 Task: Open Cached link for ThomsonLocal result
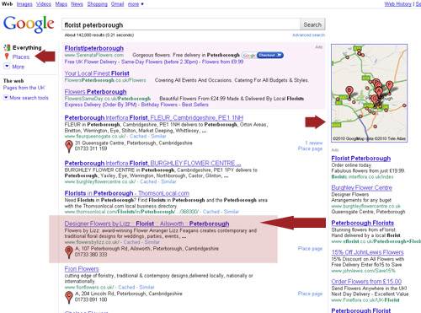click(x=210, y=212)
